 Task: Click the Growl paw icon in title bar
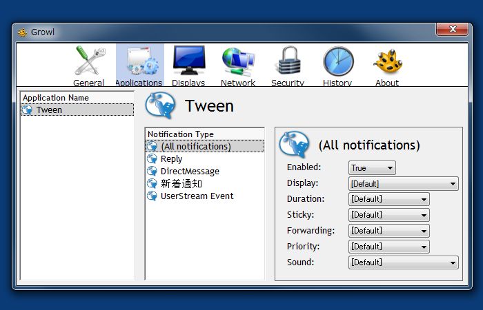coord(22,32)
